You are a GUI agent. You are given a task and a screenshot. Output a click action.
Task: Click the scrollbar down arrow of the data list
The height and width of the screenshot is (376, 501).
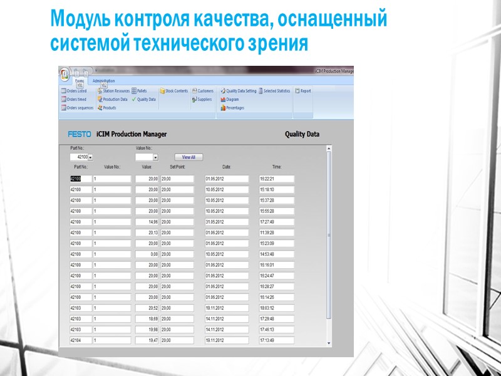pos(329,343)
